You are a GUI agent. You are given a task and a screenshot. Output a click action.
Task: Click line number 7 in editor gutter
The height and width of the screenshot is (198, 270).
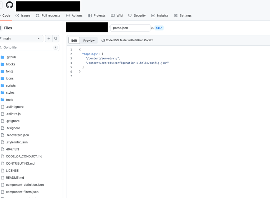(71, 76)
